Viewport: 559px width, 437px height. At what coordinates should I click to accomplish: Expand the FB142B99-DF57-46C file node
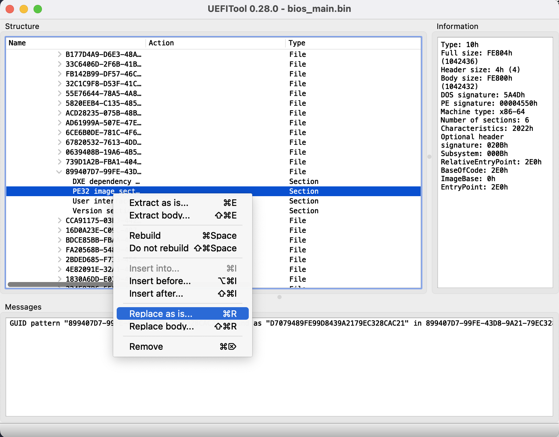[x=60, y=74]
